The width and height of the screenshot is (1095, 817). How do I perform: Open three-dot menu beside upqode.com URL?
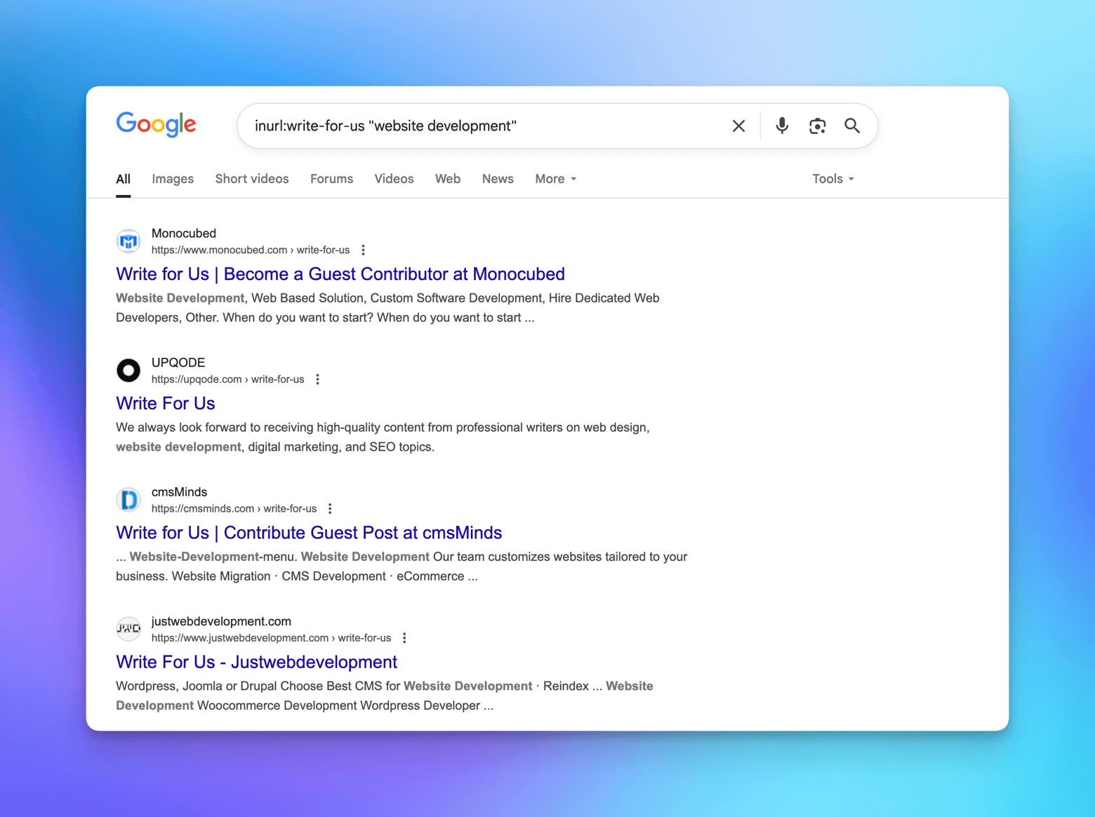pos(318,379)
